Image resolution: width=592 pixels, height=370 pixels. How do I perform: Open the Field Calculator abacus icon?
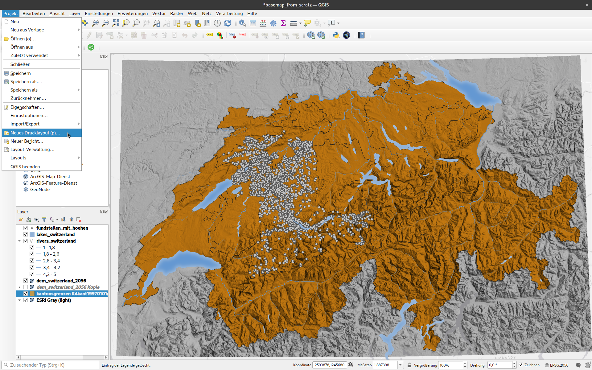pos(263,23)
